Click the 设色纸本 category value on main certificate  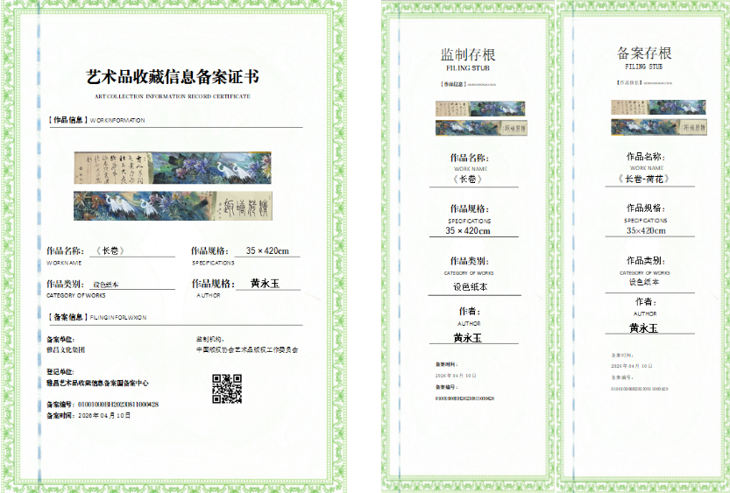pos(106,285)
